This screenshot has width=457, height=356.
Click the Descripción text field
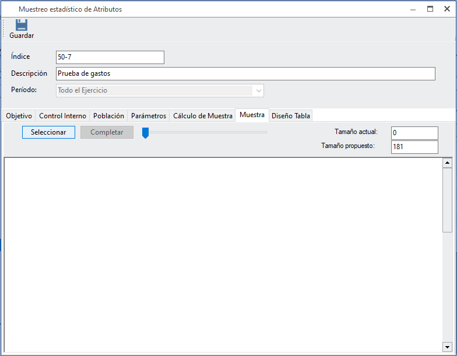click(245, 73)
